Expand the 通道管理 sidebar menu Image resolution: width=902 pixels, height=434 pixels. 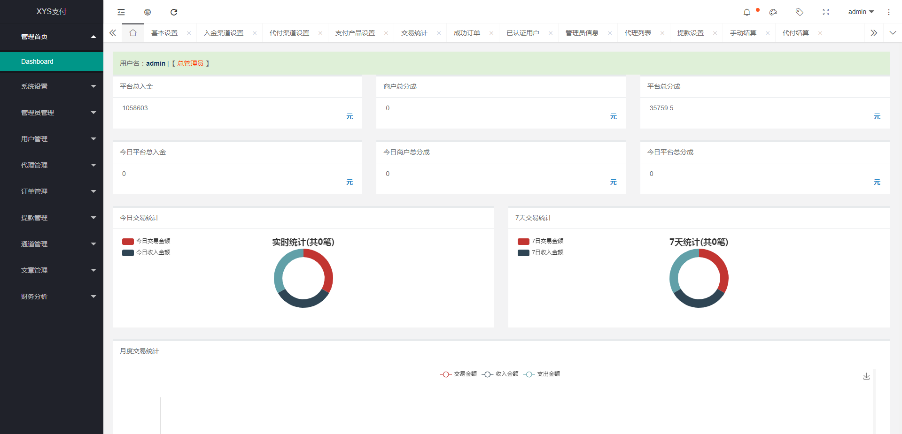pyautogui.click(x=52, y=244)
